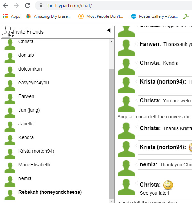Click Rebekah (honeyandcheese)'s avatar icon
Image resolution: width=192 pixels, height=203 pixels.
(x=10, y=195)
